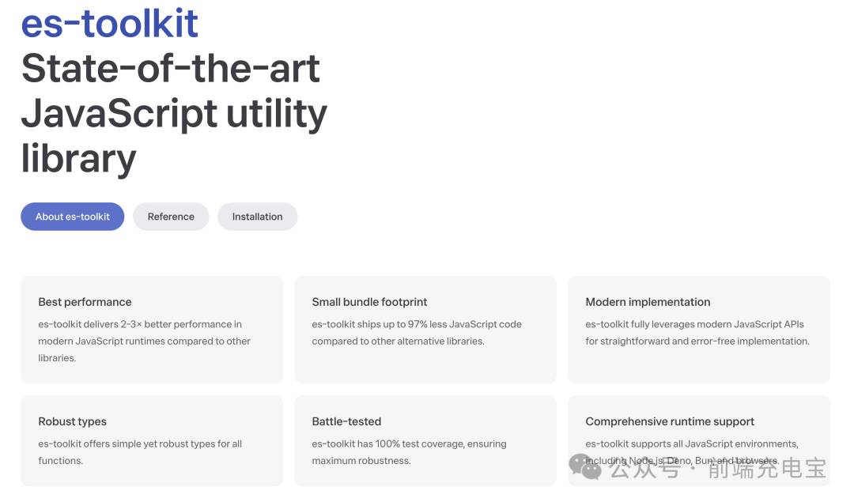Click the library heading word
This screenshot has width=854, height=502.
tap(78, 159)
